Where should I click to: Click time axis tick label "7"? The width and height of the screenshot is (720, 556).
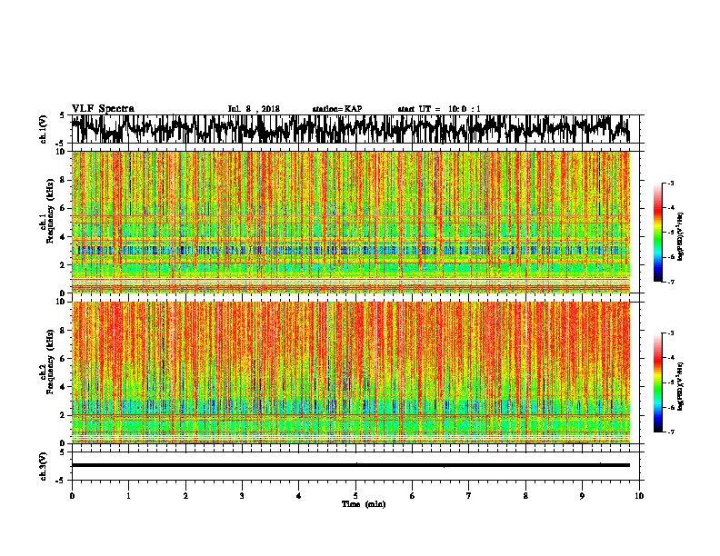coord(469,496)
